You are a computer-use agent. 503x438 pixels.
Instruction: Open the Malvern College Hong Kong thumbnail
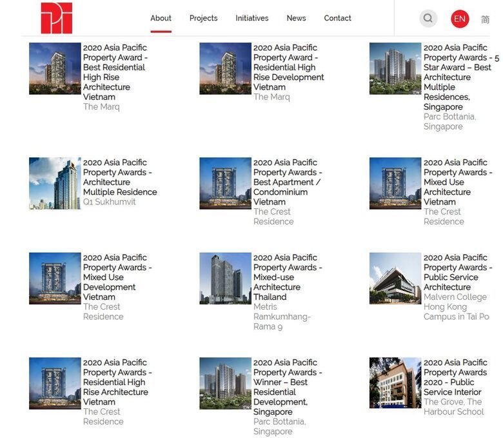[395, 278]
